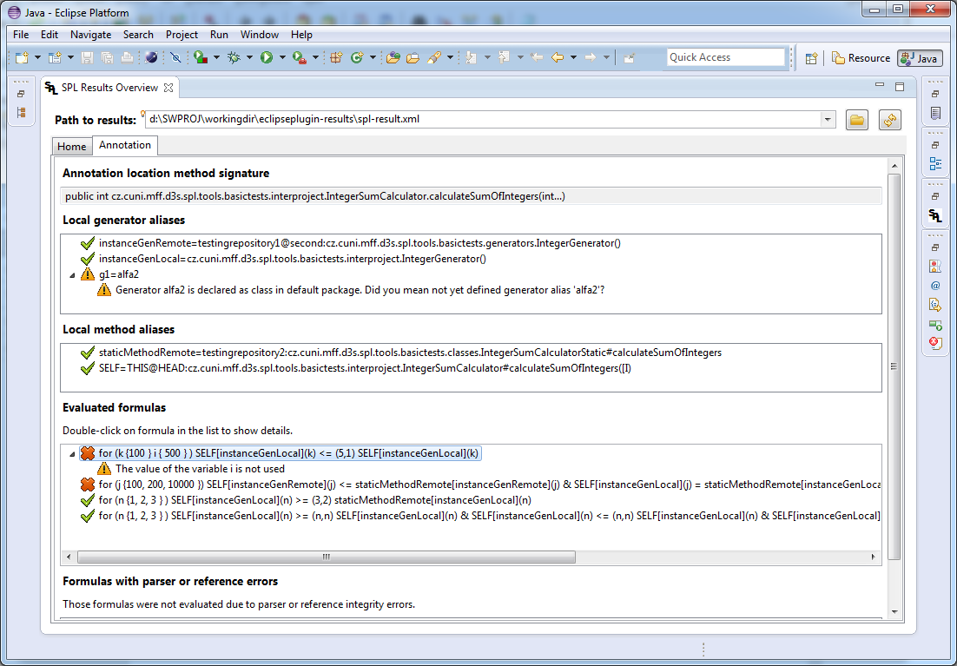Open the Run button dropdown arrow
The width and height of the screenshot is (957, 666).
tap(282, 57)
